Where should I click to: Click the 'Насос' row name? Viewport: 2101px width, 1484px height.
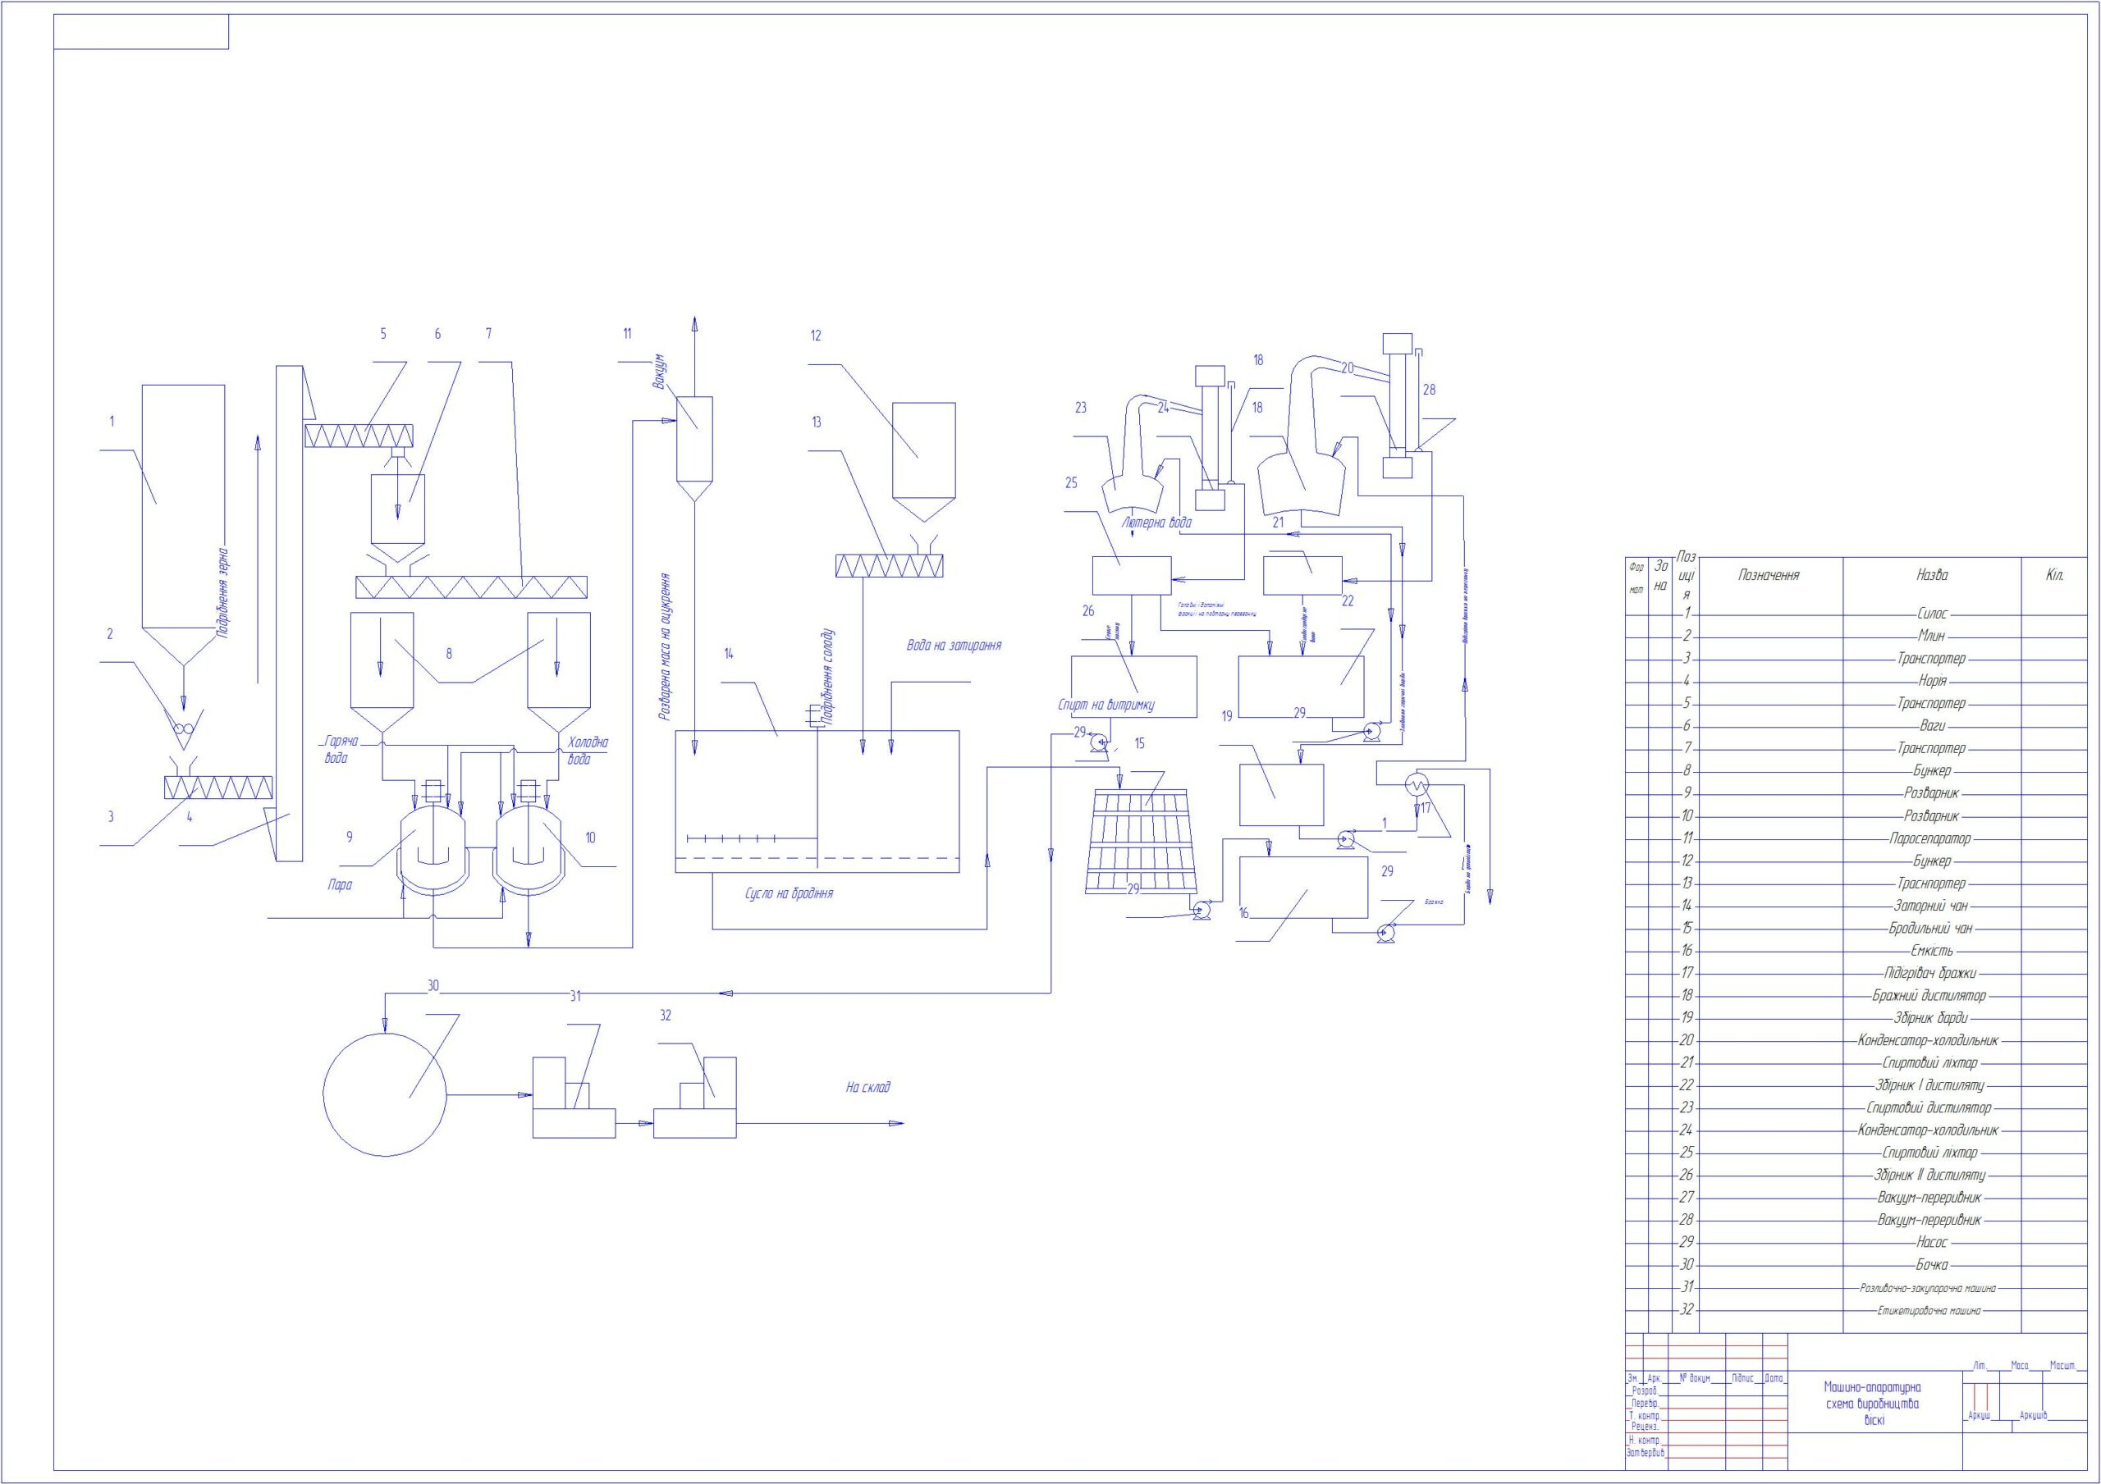click(1932, 1243)
